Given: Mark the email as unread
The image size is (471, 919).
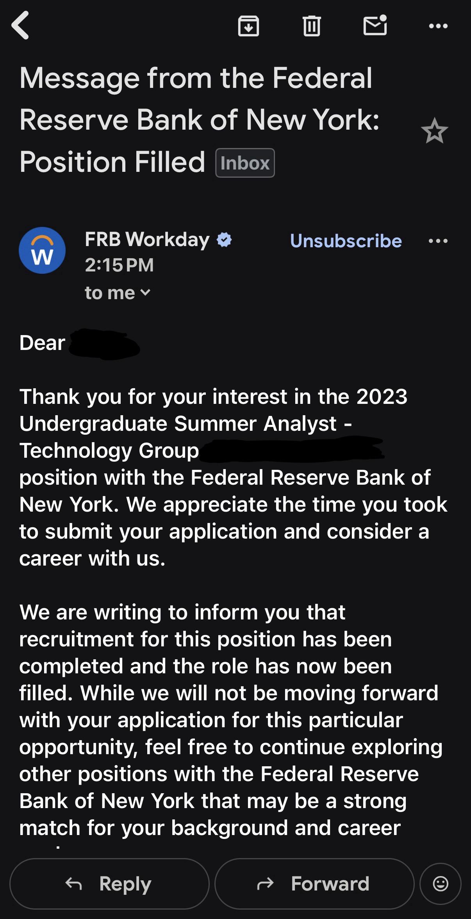Looking at the screenshot, I should click(375, 25).
